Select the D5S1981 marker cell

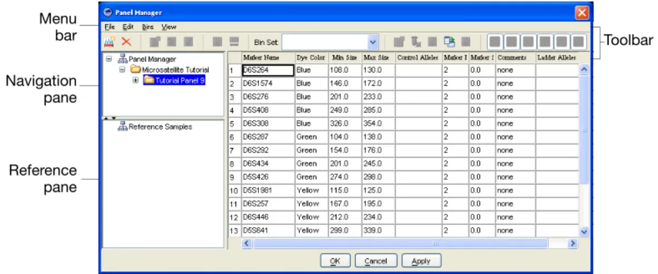click(x=268, y=190)
